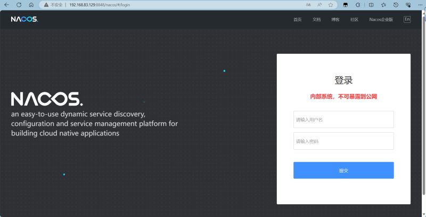
Task: Click the NACOS logo in header
Action: click(x=24, y=19)
